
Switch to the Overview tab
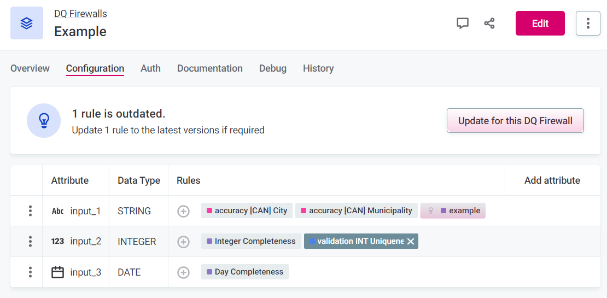click(x=30, y=68)
